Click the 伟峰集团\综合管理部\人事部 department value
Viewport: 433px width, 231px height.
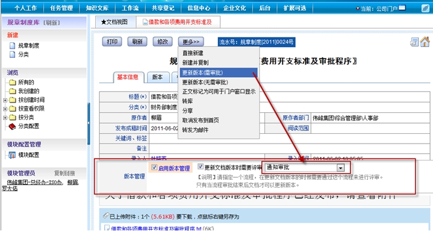(x=345, y=118)
